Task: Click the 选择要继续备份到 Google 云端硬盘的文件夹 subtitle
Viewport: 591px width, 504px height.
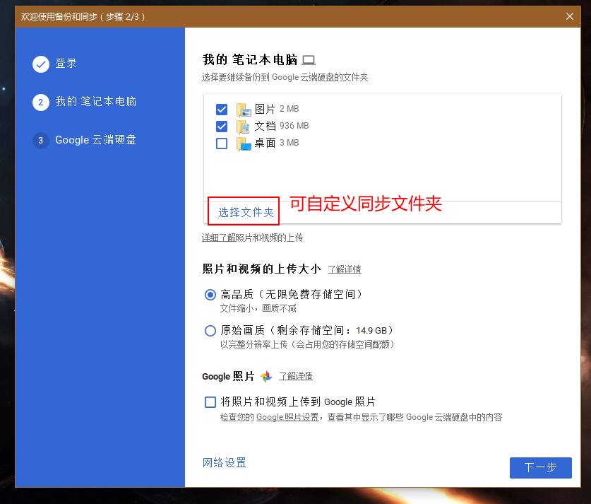Action: point(285,77)
